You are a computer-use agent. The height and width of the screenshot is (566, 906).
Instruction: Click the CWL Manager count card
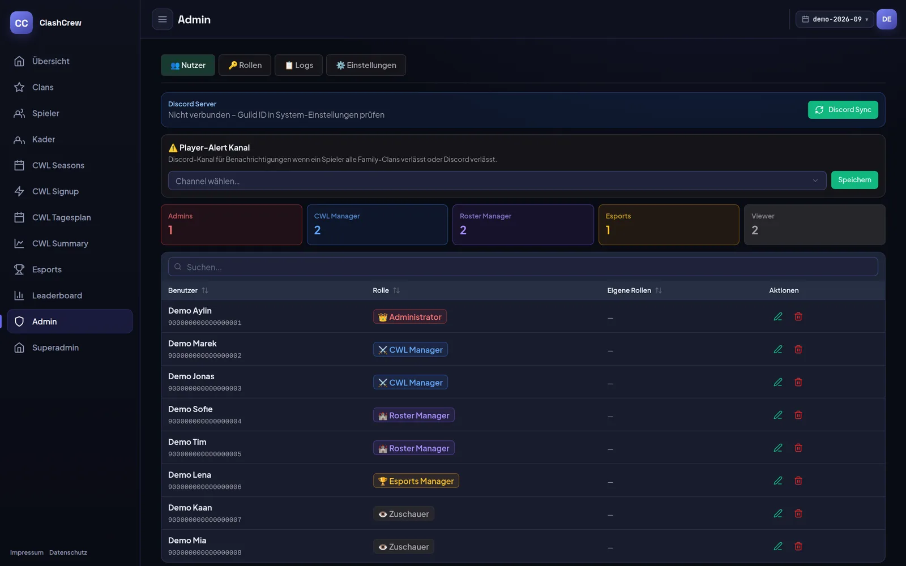click(377, 225)
